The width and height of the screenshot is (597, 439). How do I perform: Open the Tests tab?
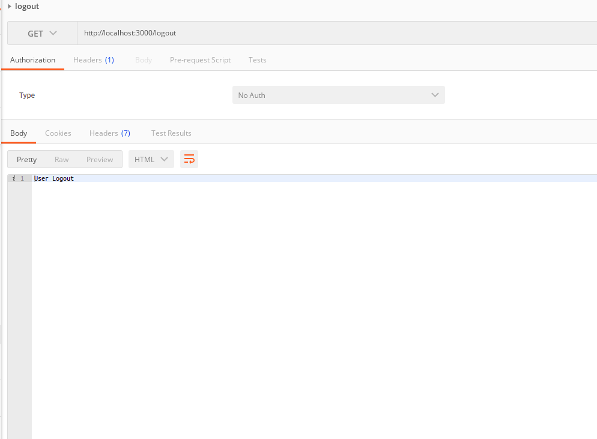pyautogui.click(x=258, y=60)
